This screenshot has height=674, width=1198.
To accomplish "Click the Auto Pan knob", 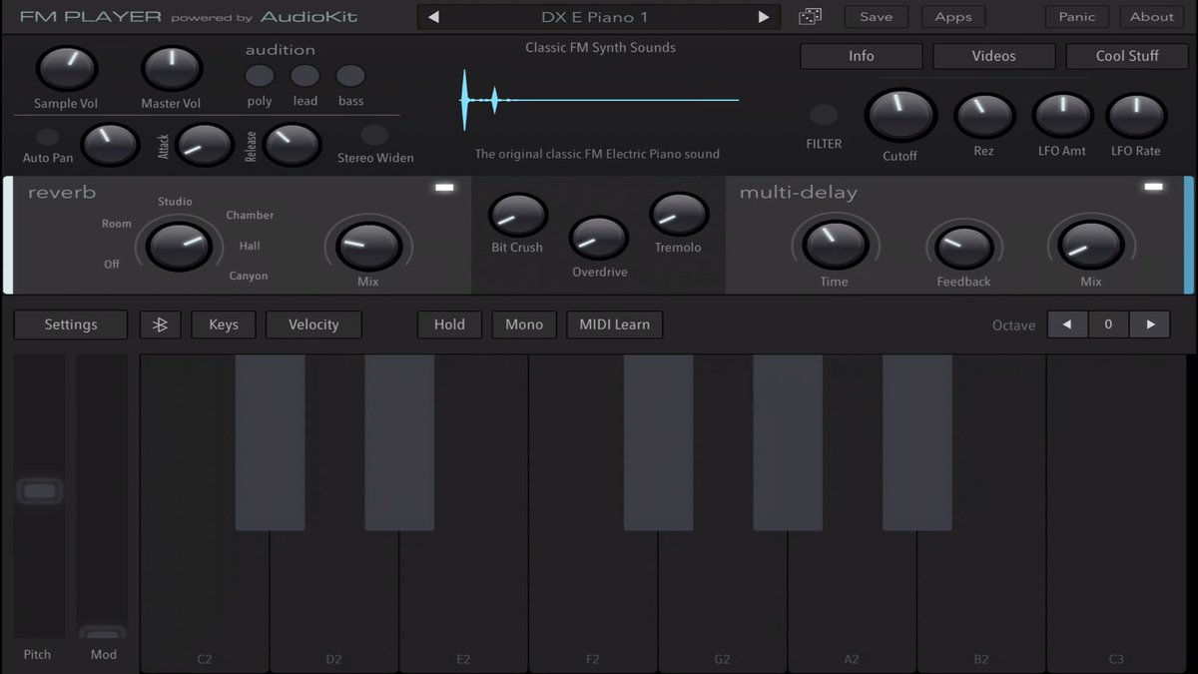I will (x=109, y=146).
